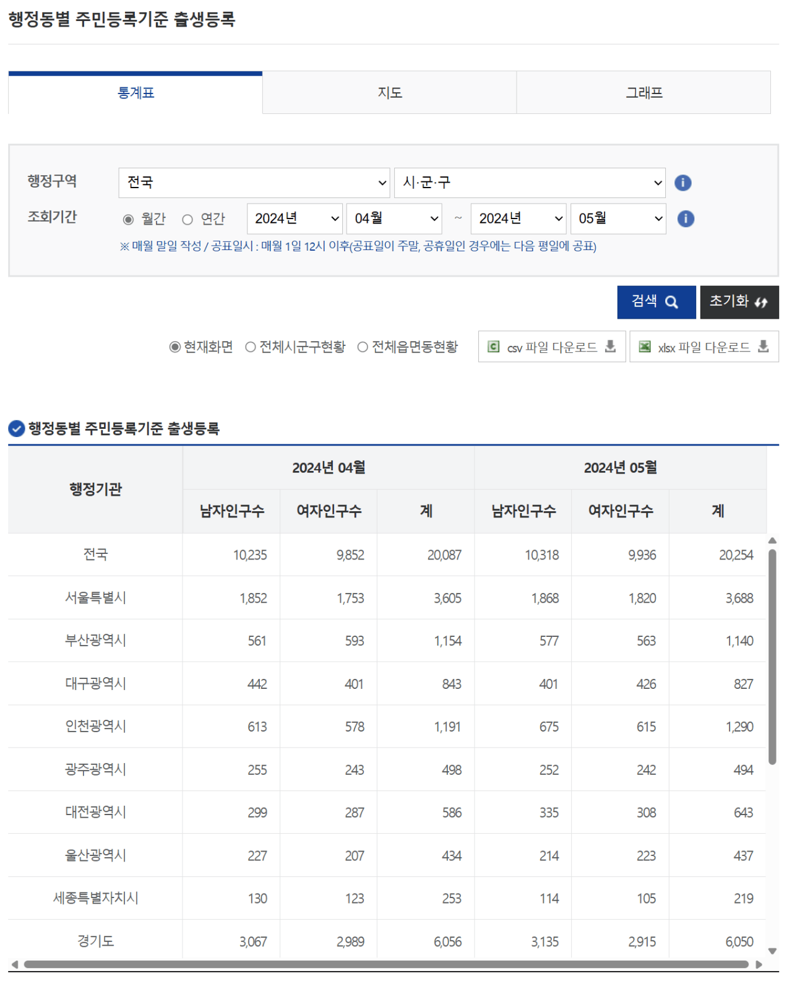The height and width of the screenshot is (981, 792).
Task: Click the horizontal scrollbar thumb under table
Action: tap(387, 964)
